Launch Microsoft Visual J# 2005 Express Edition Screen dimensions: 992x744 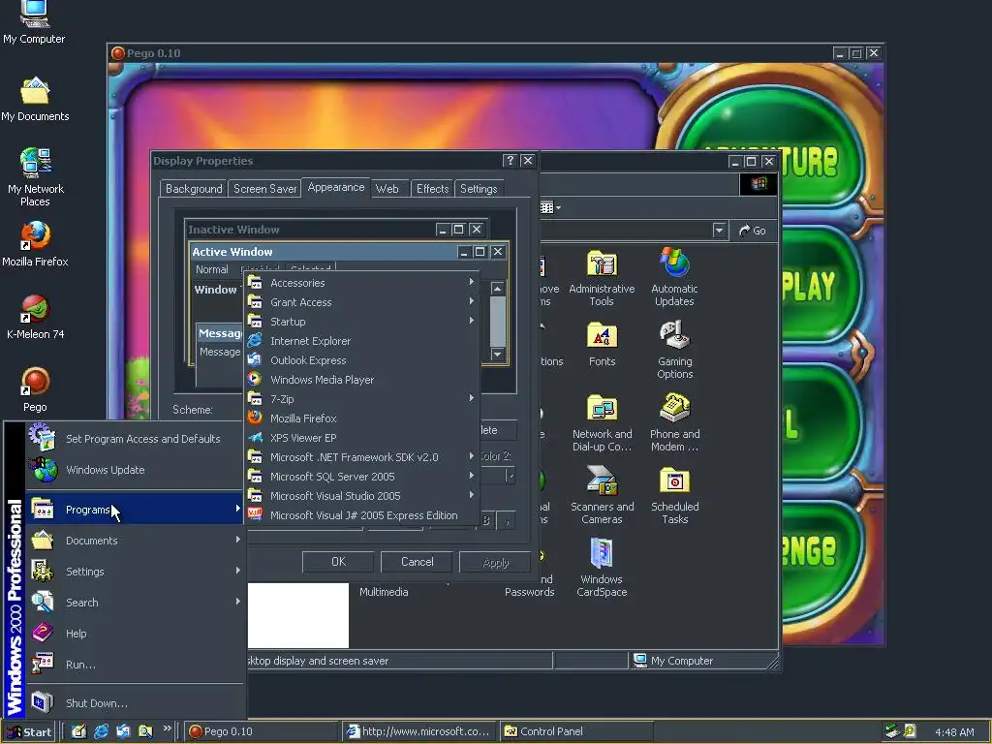click(361, 515)
